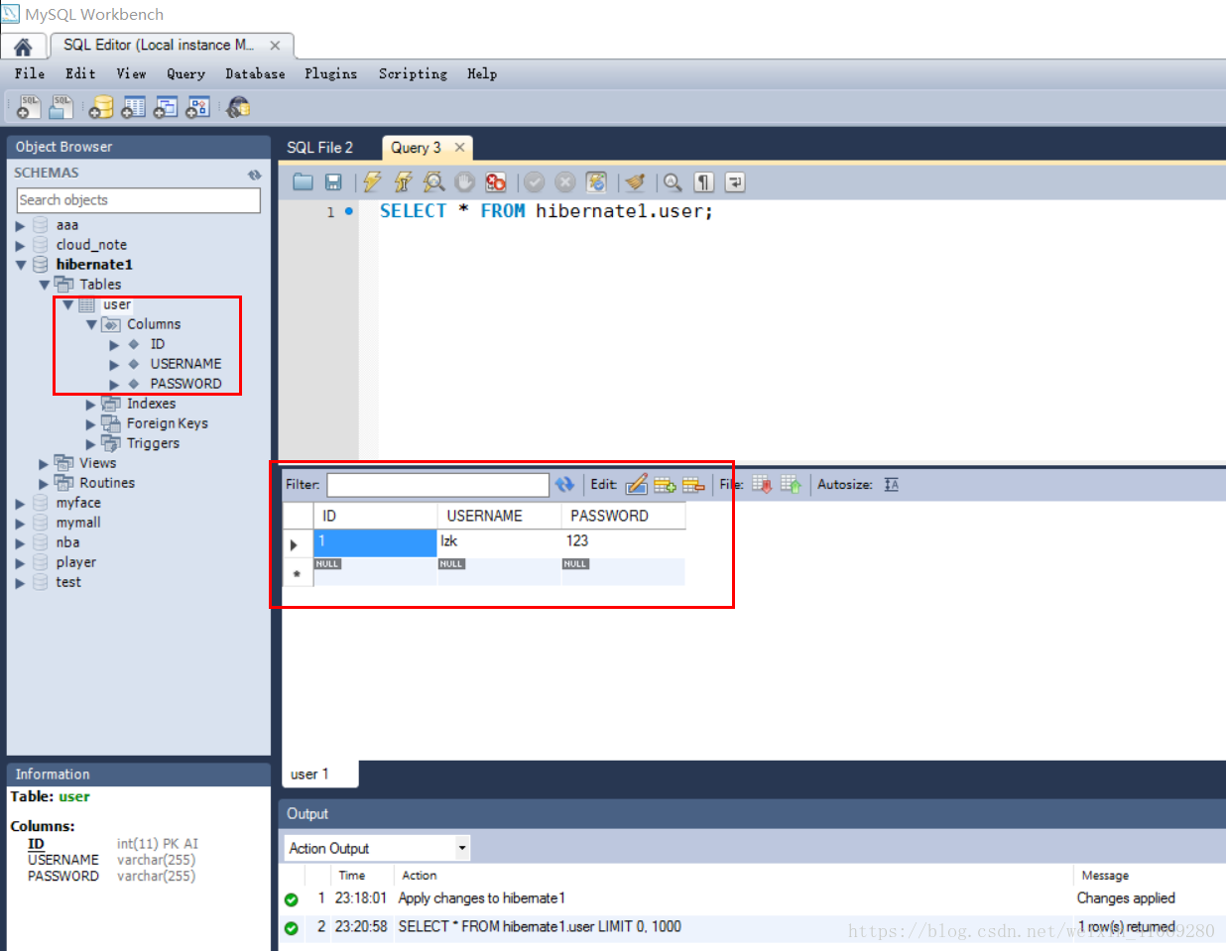Screen dimensions: 1226x951
Task: Export recordset to file icon
Action: (x=762, y=484)
